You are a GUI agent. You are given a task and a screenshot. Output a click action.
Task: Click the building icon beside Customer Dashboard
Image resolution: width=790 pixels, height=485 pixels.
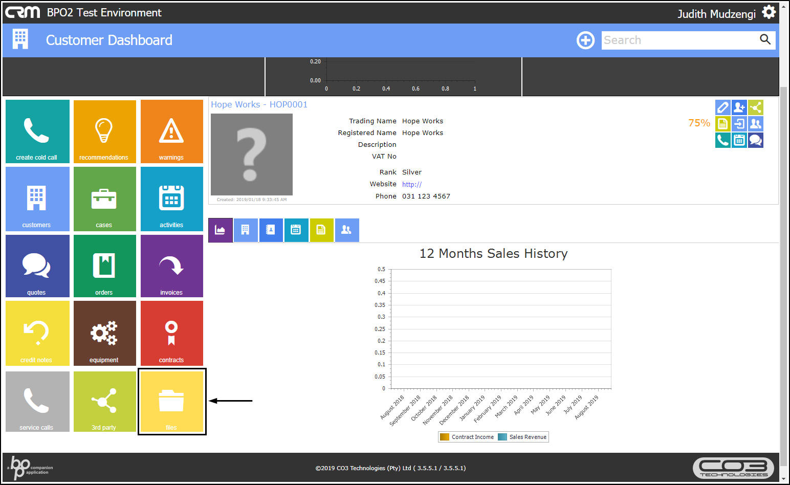[20, 39]
